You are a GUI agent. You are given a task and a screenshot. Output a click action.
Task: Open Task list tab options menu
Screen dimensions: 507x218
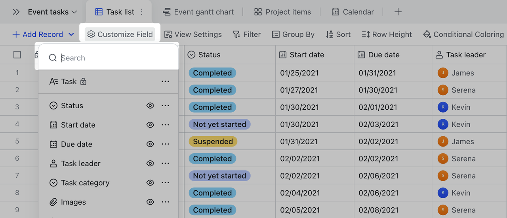(x=142, y=12)
